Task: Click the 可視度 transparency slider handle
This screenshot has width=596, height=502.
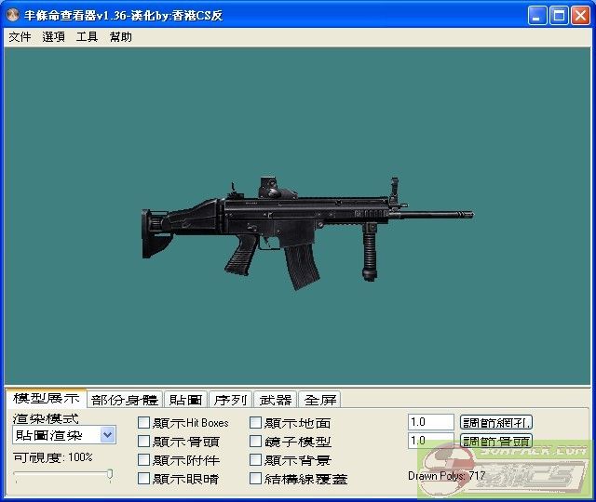Action: (x=110, y=475)
